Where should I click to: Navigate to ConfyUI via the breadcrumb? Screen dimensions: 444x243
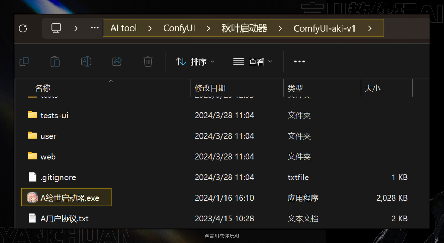tap(179, 28)
